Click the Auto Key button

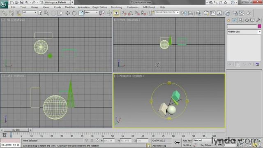click(x=187, y=141)
